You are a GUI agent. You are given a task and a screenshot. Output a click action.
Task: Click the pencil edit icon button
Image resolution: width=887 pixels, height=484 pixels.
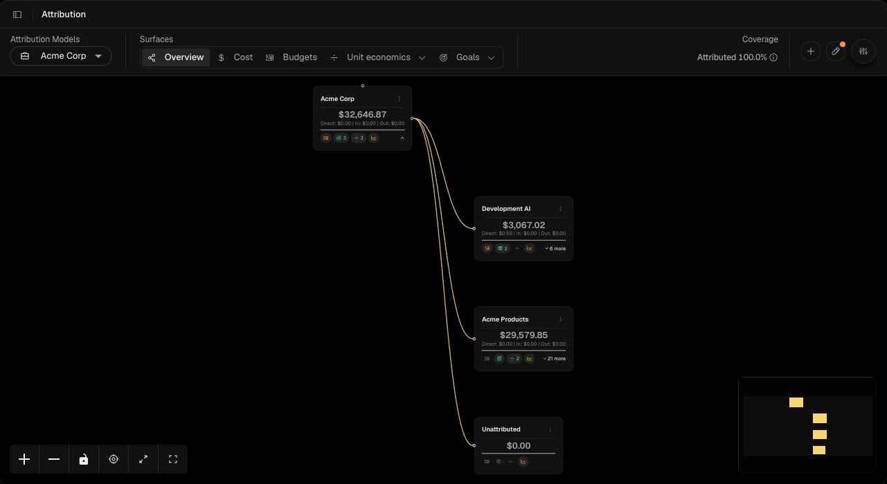click(x=836, y=51)
